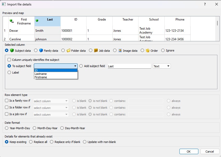
Task: Click the Image data portrait icon
Action: tap(120, 50)
